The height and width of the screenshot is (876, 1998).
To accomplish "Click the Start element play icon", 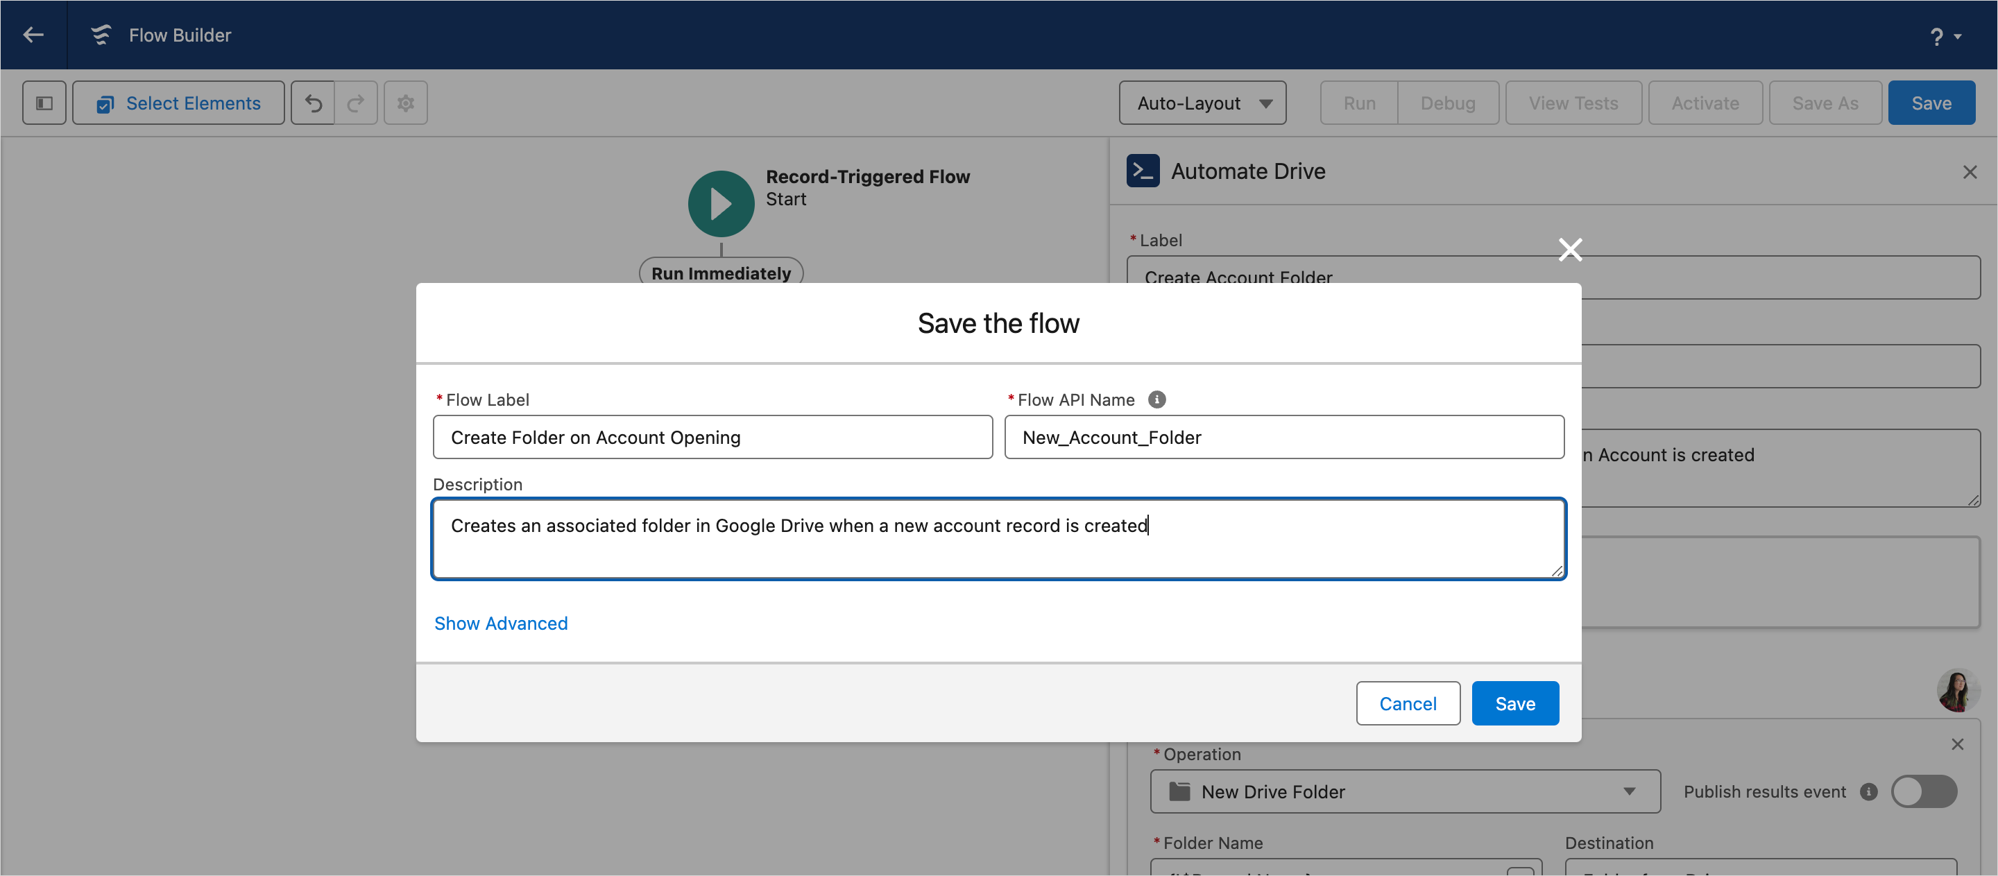I will coord(721,204).
